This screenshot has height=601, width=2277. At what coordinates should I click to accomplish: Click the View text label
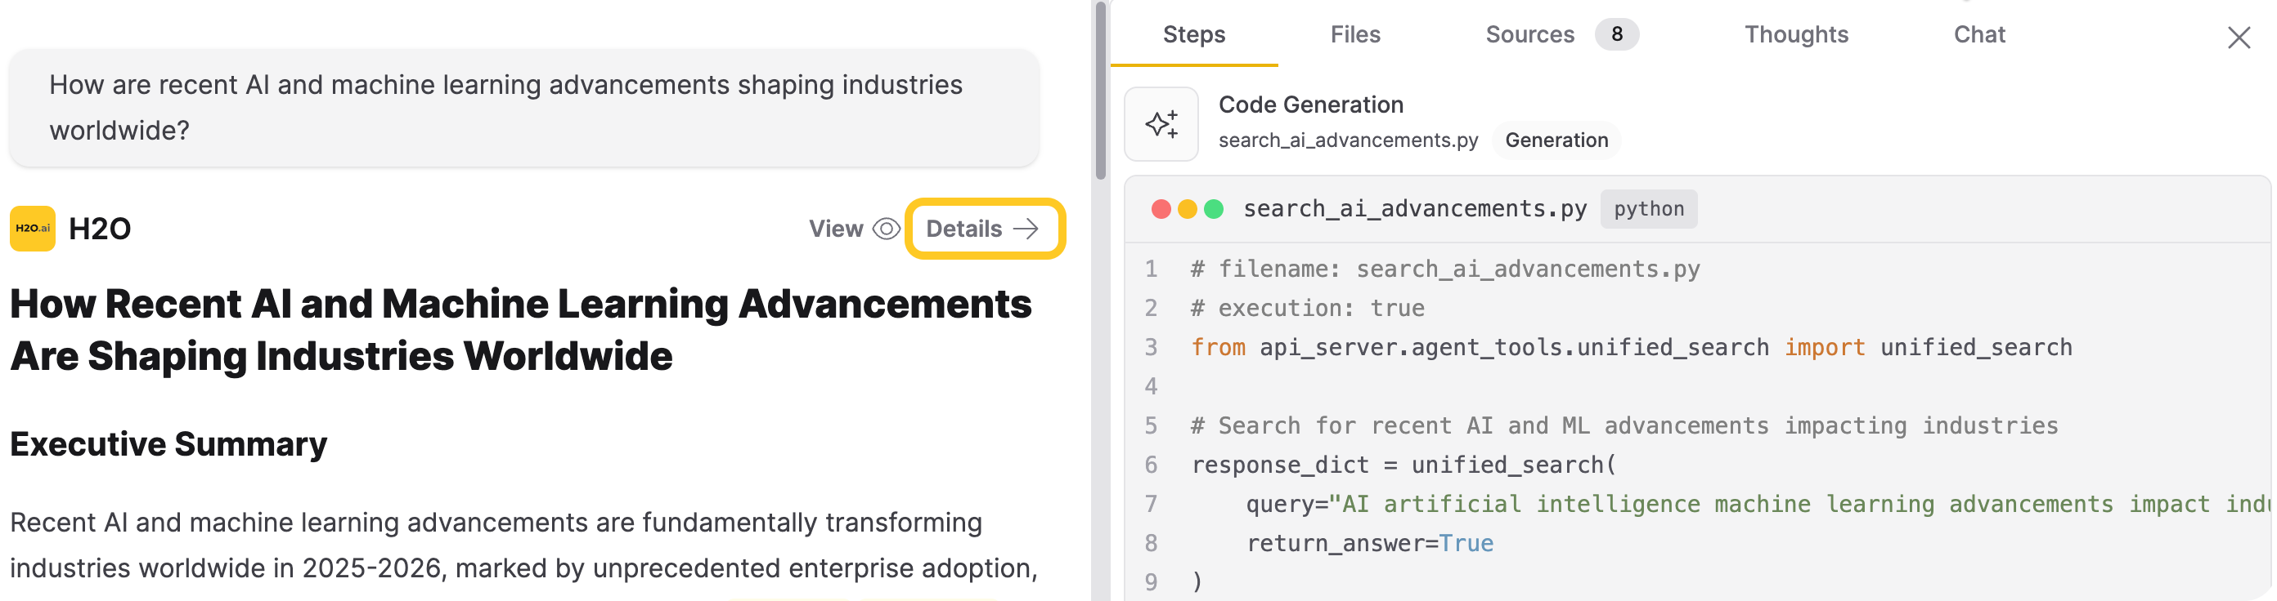835,229
